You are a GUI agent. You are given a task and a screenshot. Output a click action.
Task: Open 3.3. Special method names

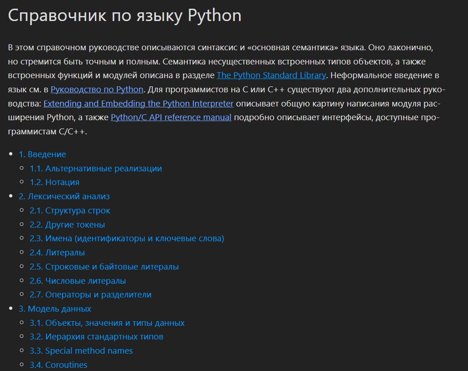81,351
